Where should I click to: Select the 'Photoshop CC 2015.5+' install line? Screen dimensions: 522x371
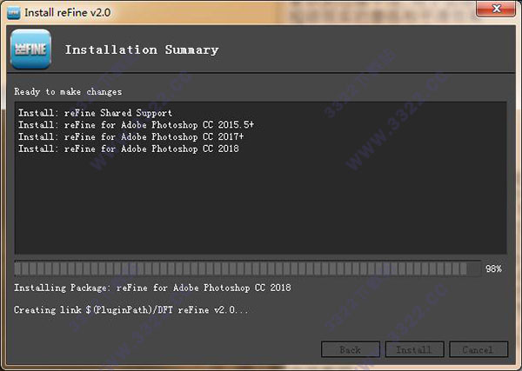click(136, 125)
